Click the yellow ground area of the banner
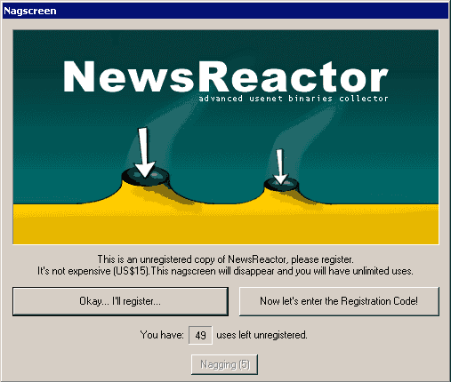 click(x=225, y=225)
